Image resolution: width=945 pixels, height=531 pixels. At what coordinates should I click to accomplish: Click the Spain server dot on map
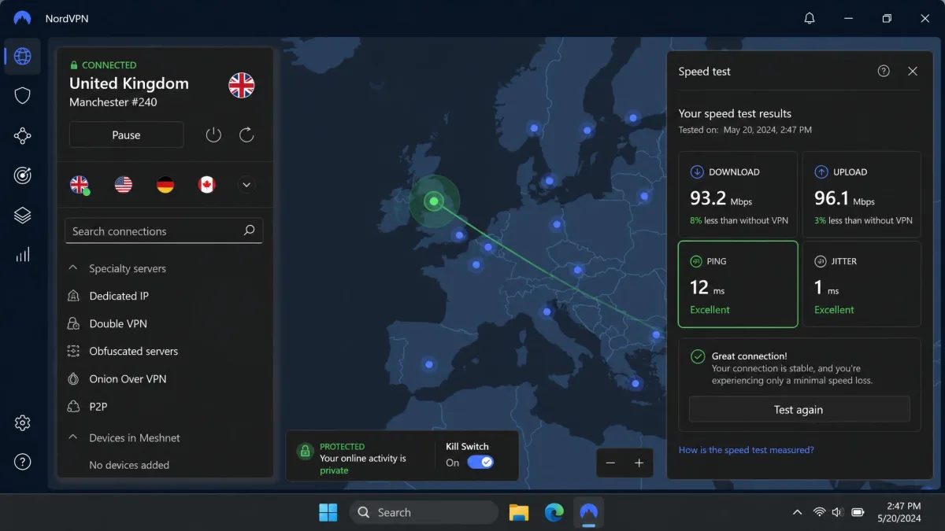click(x=428, y=364)
